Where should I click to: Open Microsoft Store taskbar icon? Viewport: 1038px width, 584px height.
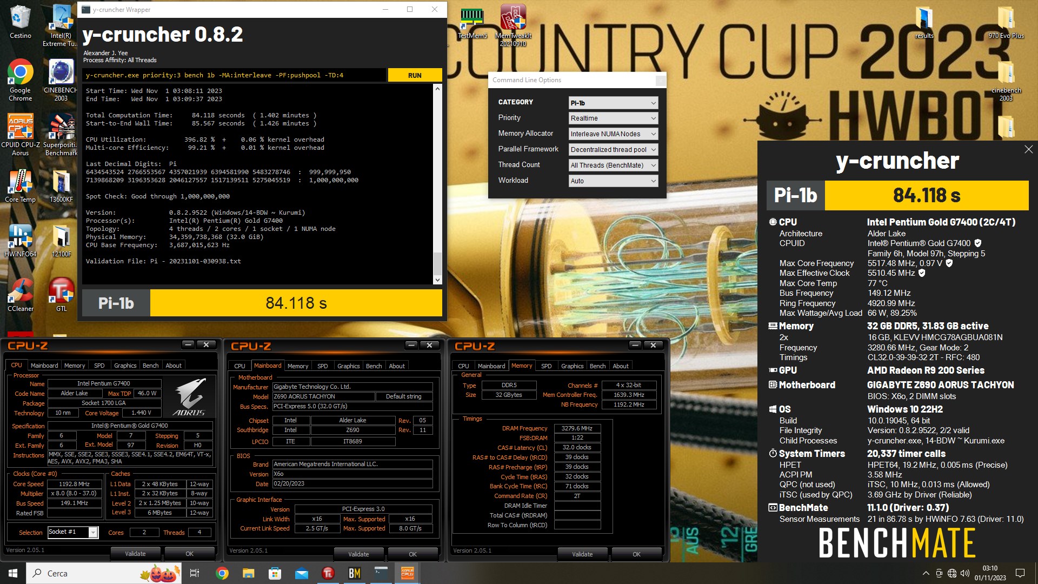pyautogui.click(x=275, y=573)
